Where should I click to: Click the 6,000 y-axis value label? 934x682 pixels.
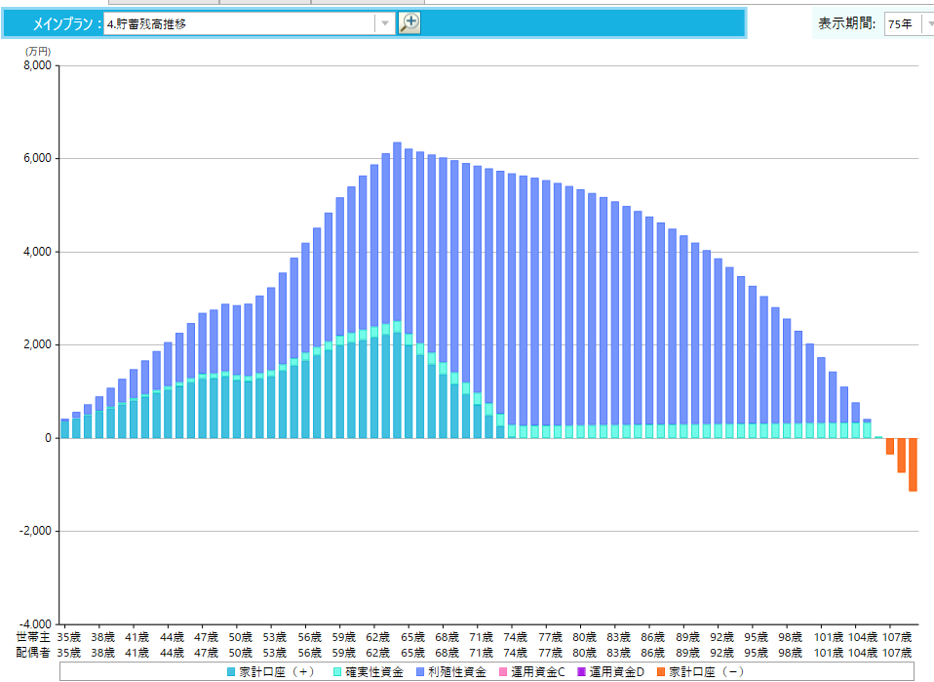(x=38, y=159)
